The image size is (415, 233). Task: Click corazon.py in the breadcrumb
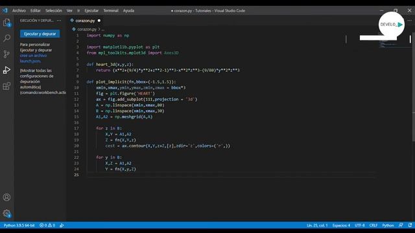point(87,29)
